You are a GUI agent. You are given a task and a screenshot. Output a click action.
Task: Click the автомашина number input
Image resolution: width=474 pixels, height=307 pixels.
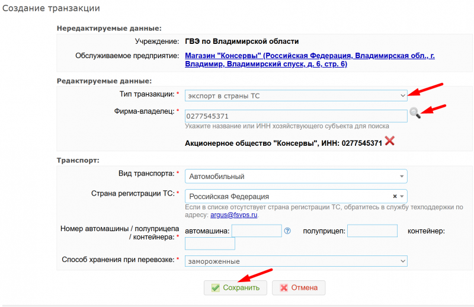pos(257,231)
